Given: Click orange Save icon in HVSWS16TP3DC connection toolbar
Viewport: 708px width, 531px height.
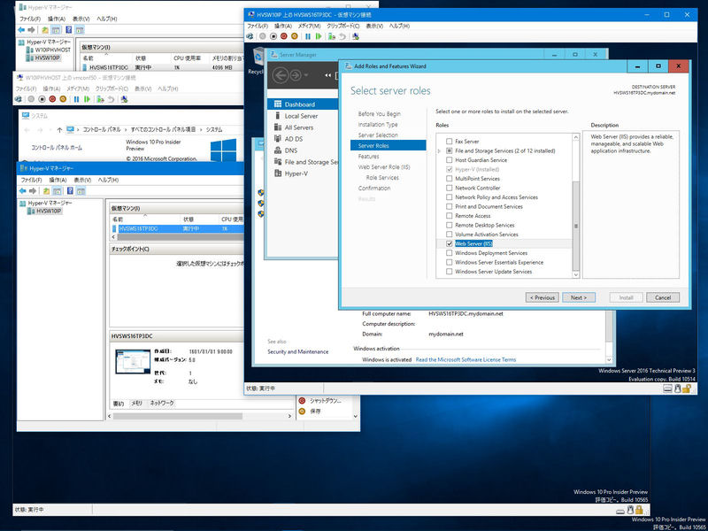Looking at the screenshot, I should [295, 36].
